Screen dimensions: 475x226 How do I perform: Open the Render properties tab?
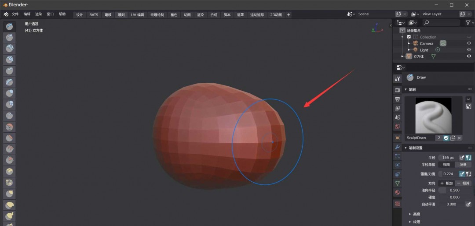click(x=398, y=90)
